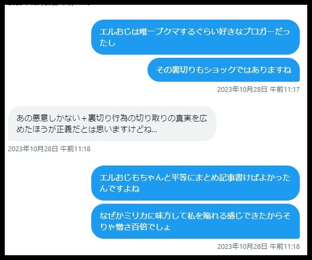
Task: Click the text んですよね ending the third sent bubble
Action: pos(119,188)
